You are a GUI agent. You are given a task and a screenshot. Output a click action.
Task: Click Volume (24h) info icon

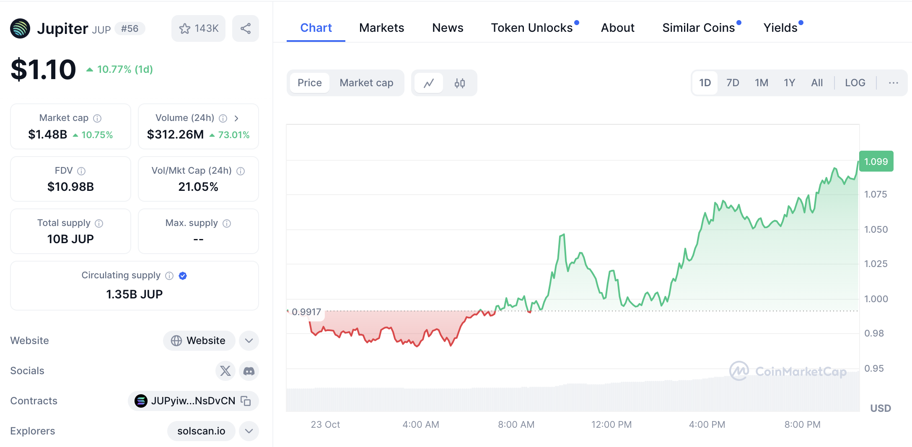click(x=223, y=118)
